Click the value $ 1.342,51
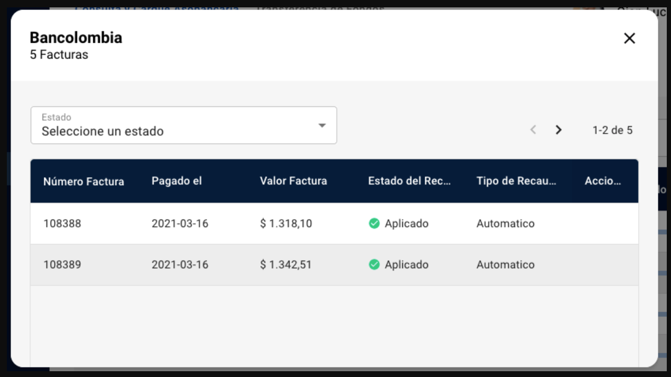The image size is (671, 377). click(x=286, y=265)
